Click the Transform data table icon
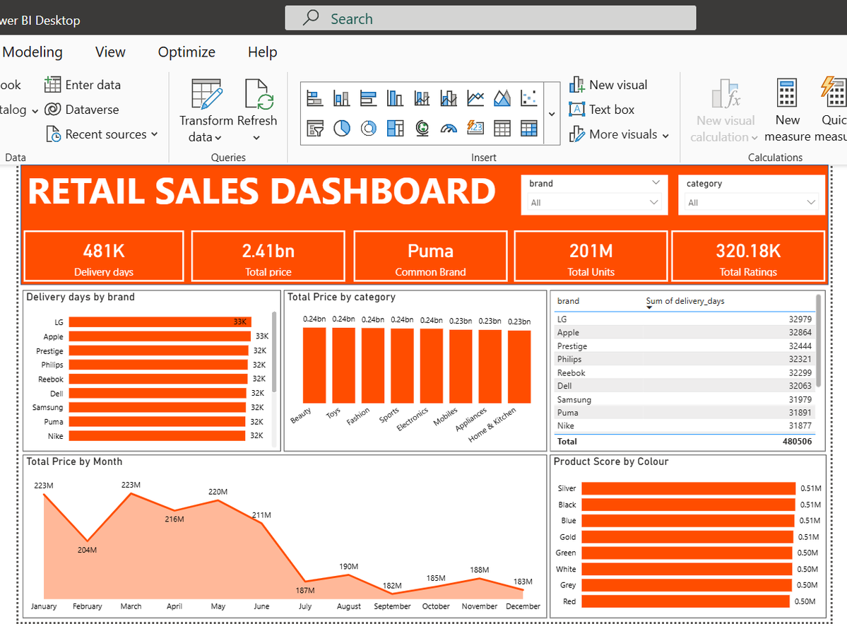Image resolution: width=847 pixels, height=624 pixels. [206, 95]
